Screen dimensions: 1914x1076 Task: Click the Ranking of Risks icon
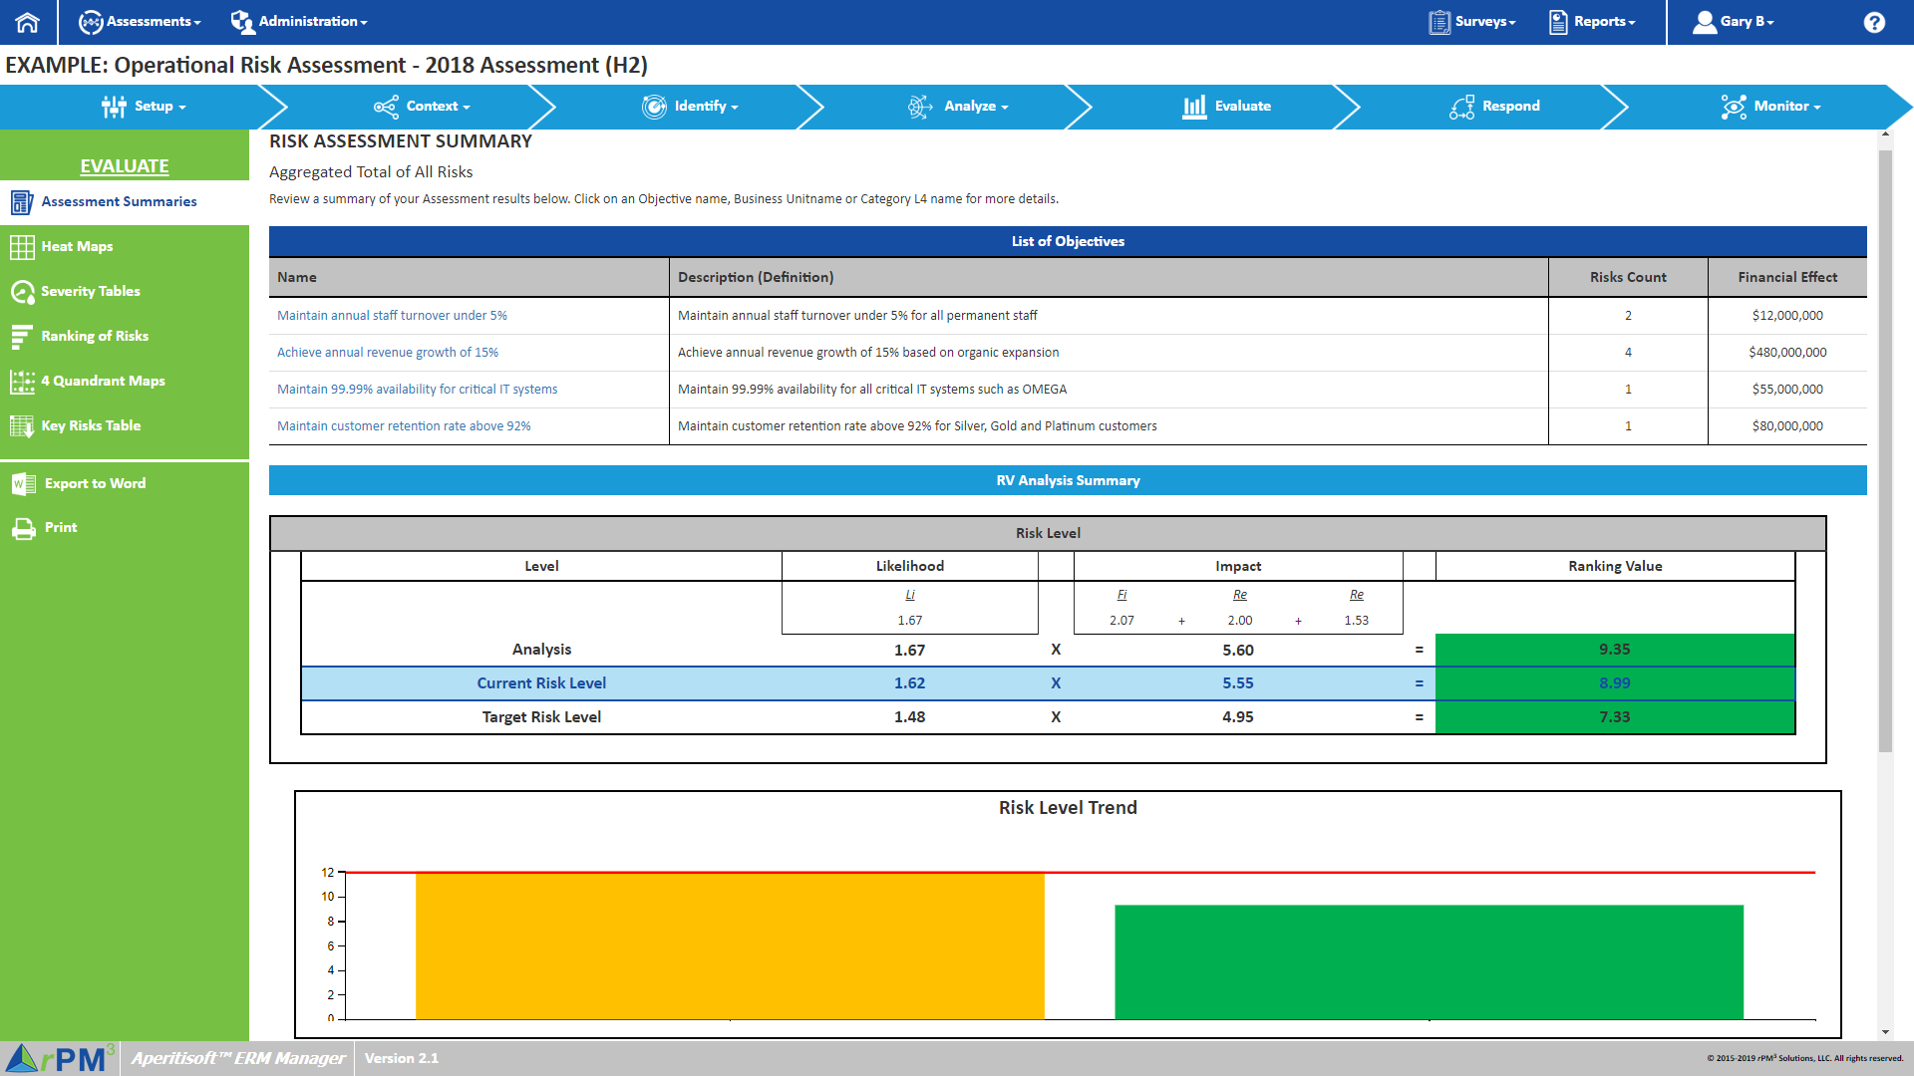pos(22,337)
